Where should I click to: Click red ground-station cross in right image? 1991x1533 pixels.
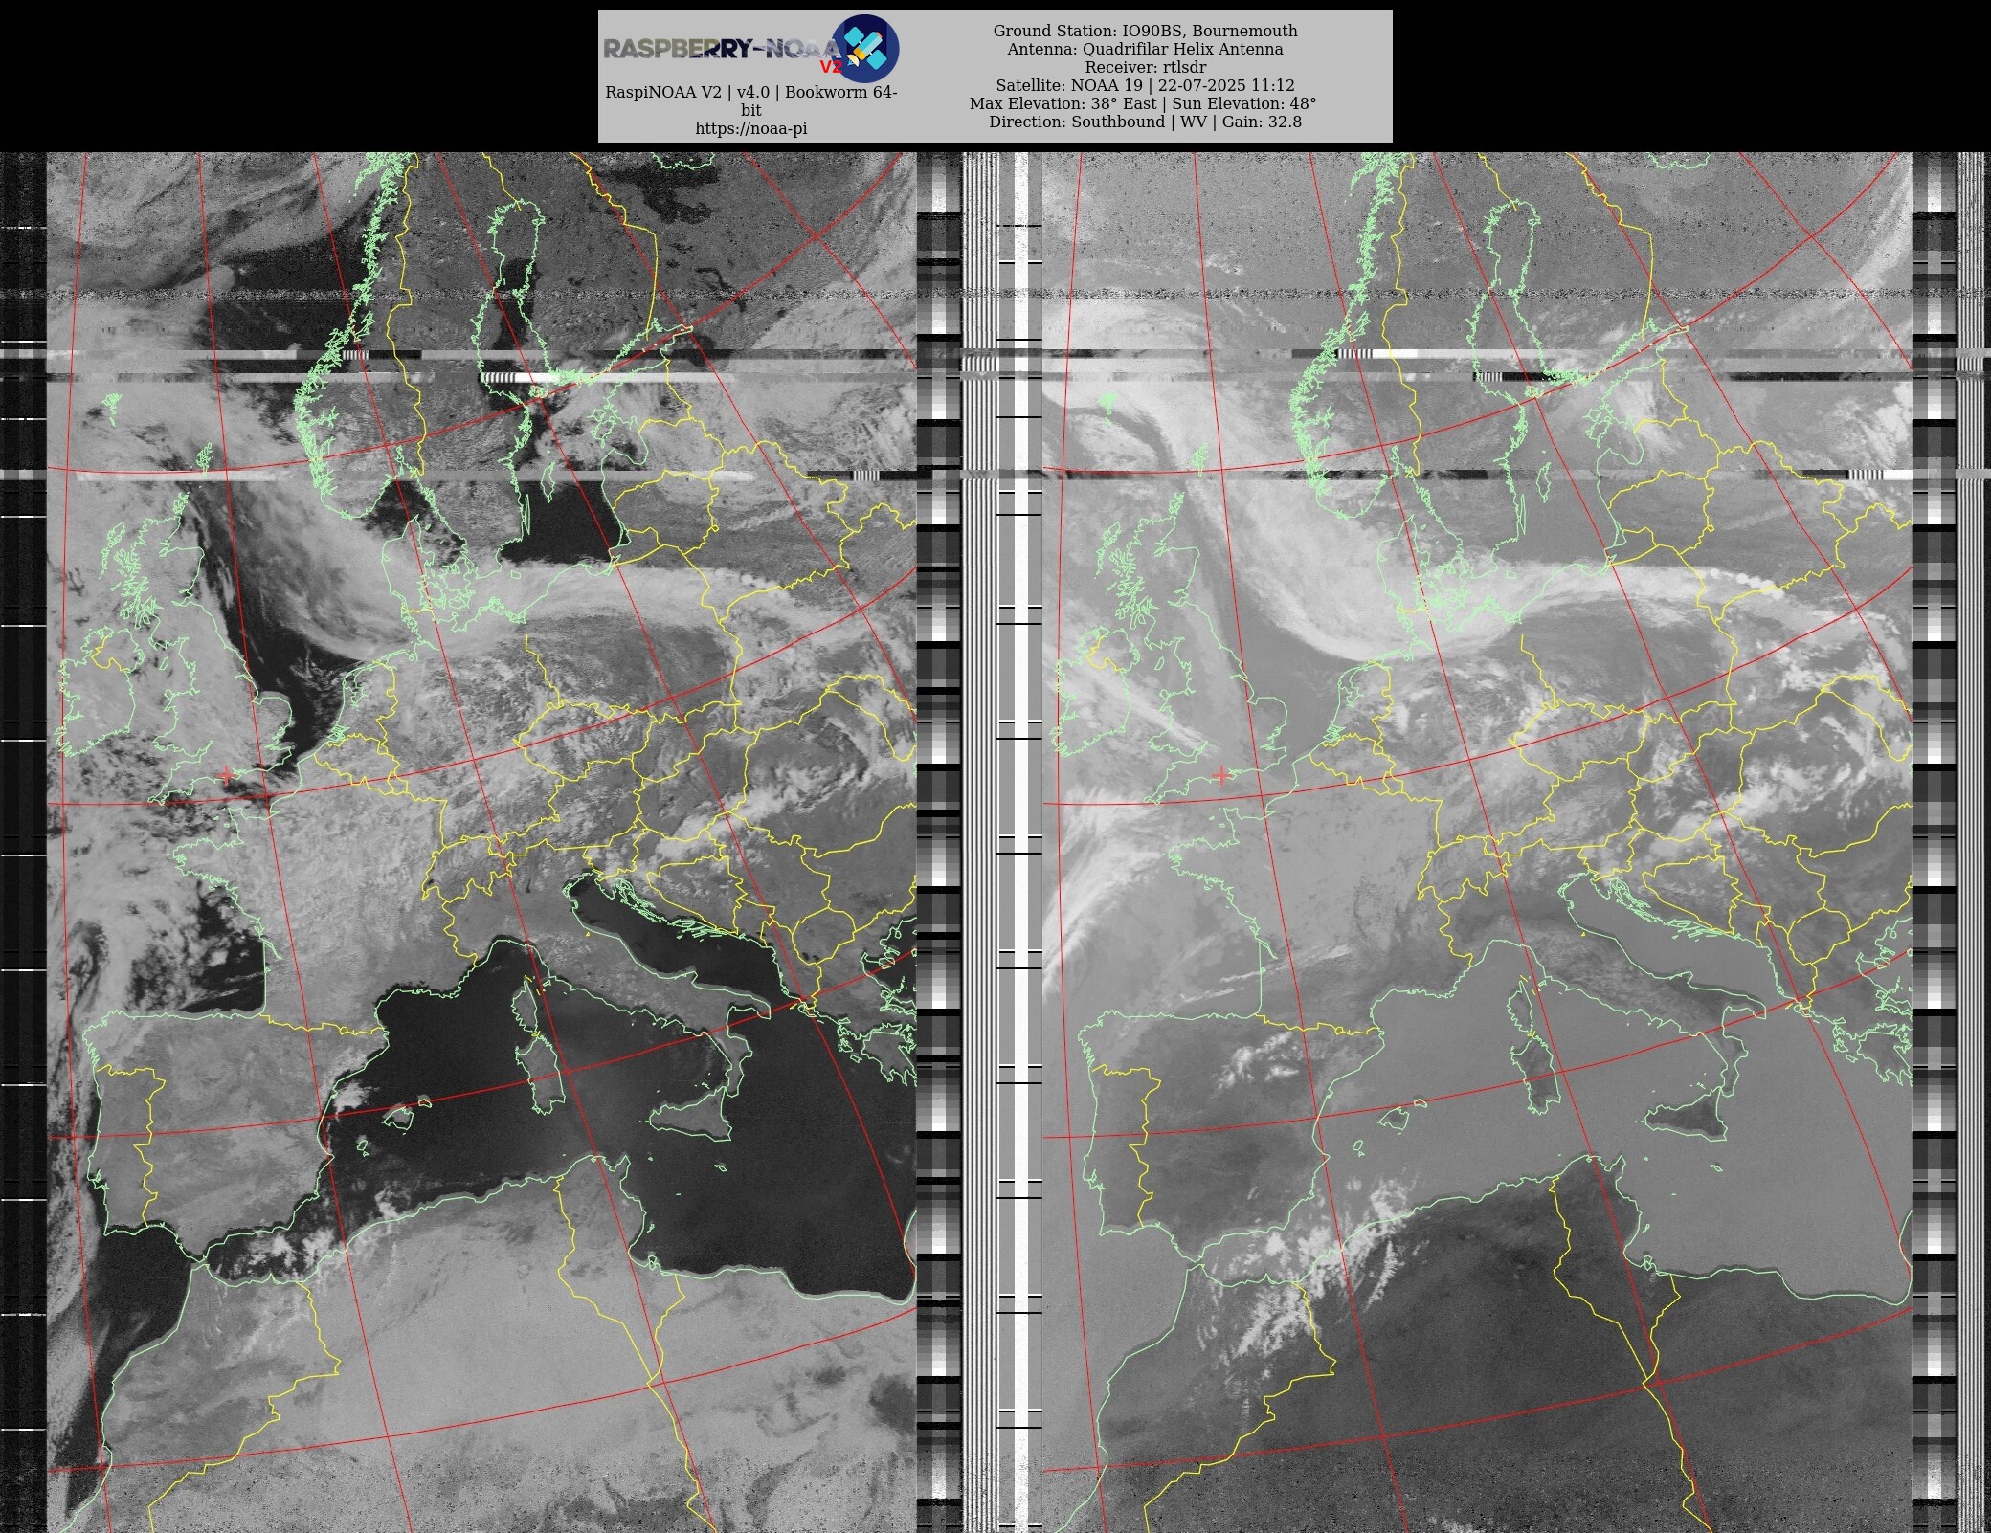coord(1220,774)
